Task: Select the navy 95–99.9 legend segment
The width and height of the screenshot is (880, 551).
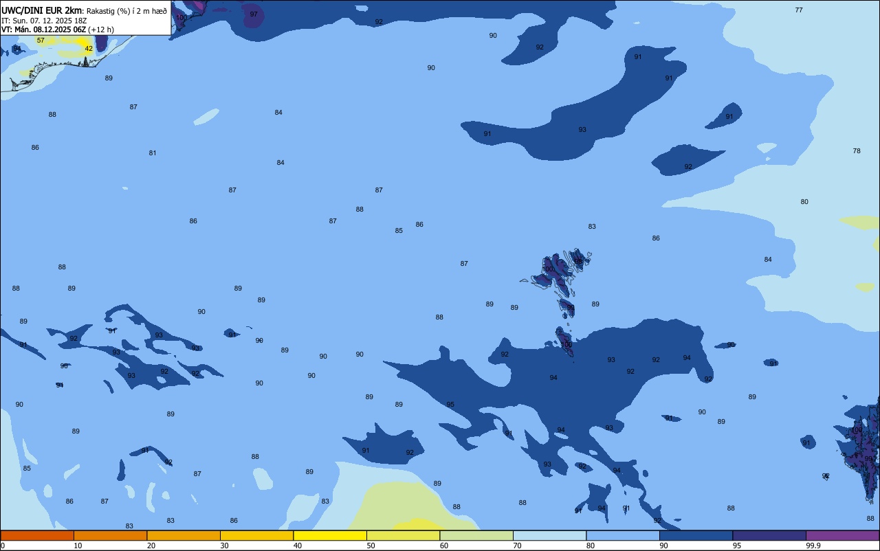Action: pos(769,535)
